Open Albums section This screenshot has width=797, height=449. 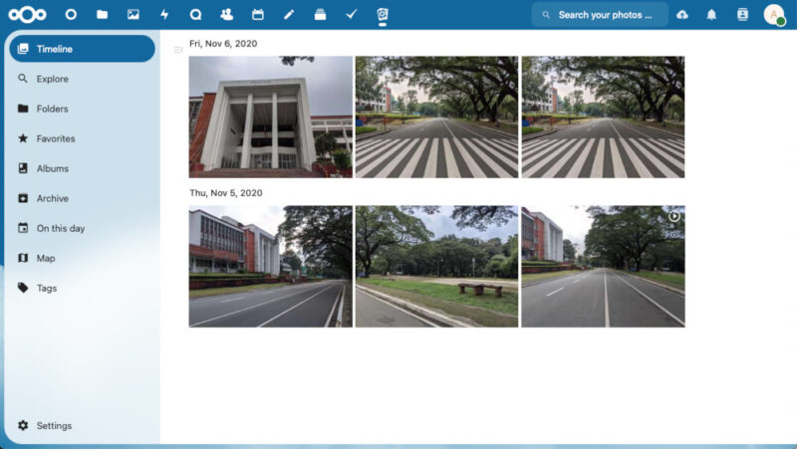click(83, 168)
